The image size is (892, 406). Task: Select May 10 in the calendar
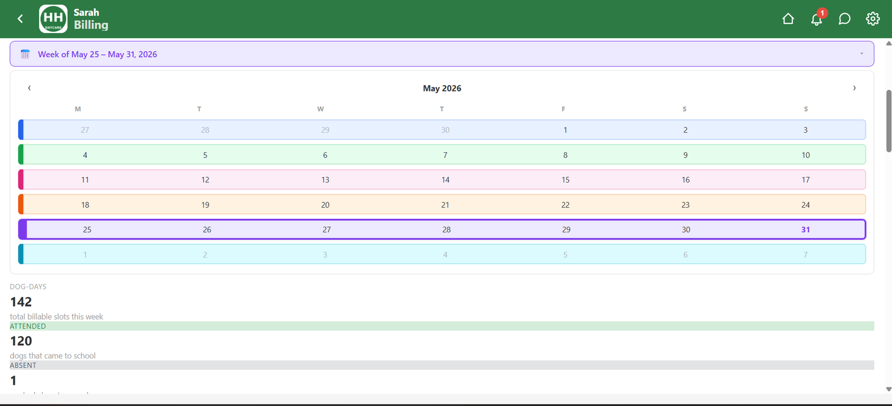click(806, 155)
